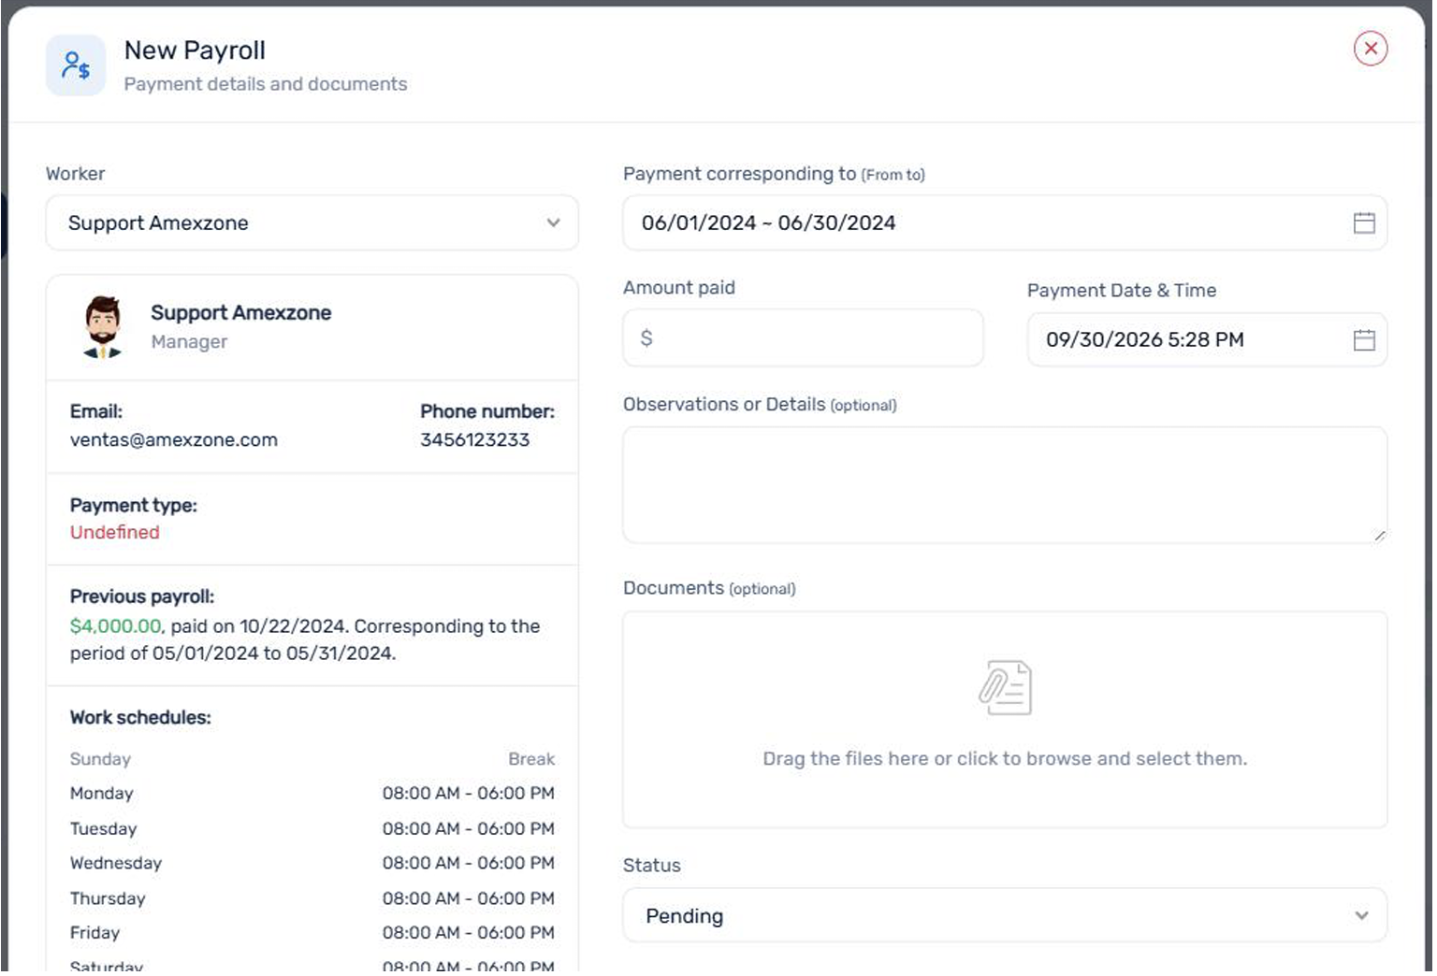The image size is (1437, 976).
Task: Click the New Payroll title
Action: pos(195,50)
